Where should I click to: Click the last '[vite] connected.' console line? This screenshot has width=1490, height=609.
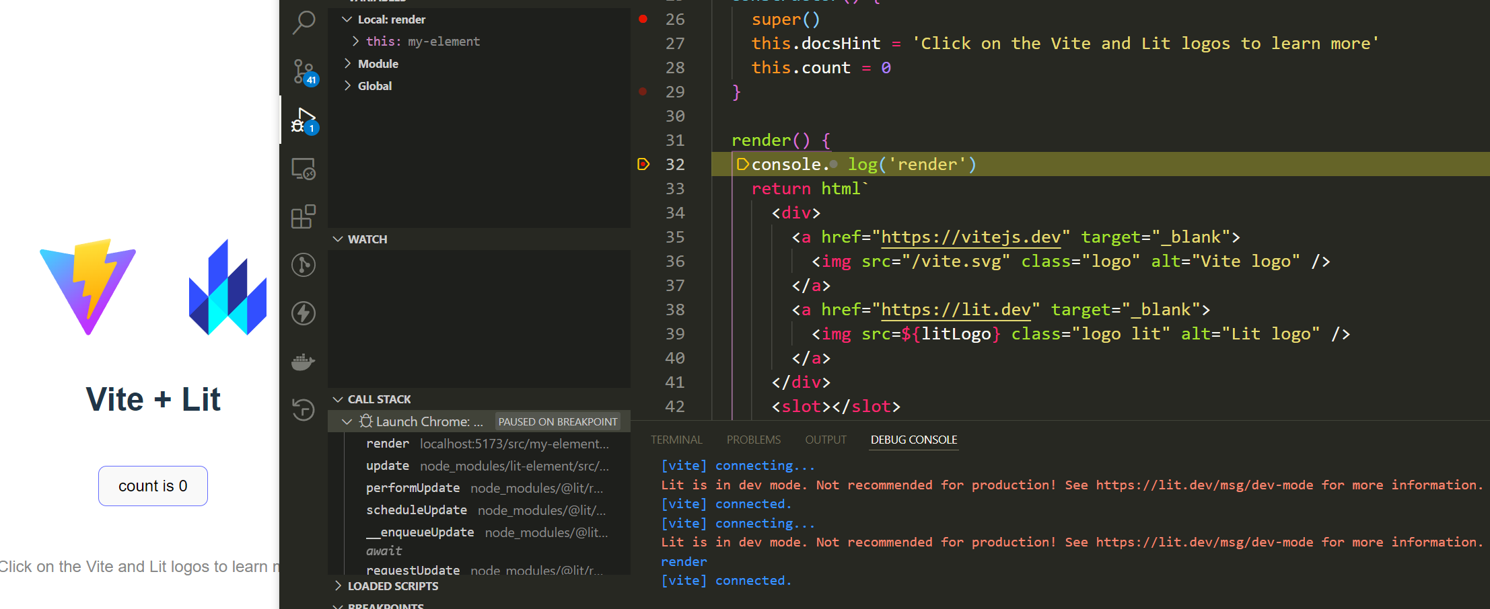[x=726, y=580]
